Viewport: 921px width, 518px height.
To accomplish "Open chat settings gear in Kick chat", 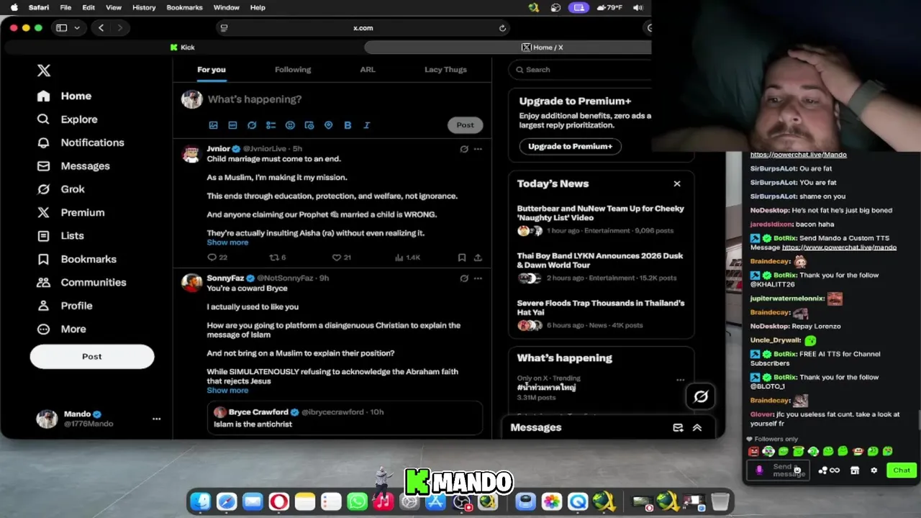I will (x=874, y=471).
